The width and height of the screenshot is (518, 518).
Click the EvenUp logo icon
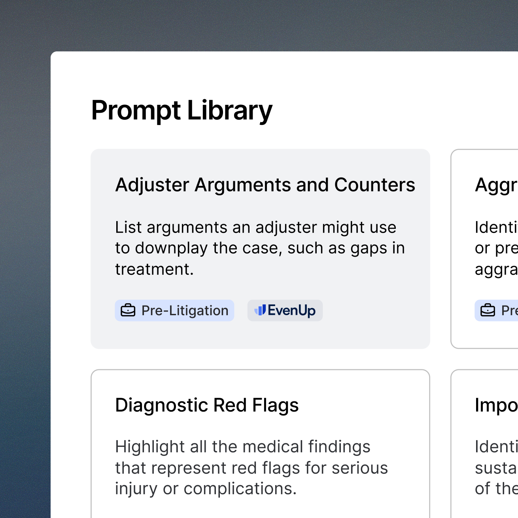(x=260, y=310)
